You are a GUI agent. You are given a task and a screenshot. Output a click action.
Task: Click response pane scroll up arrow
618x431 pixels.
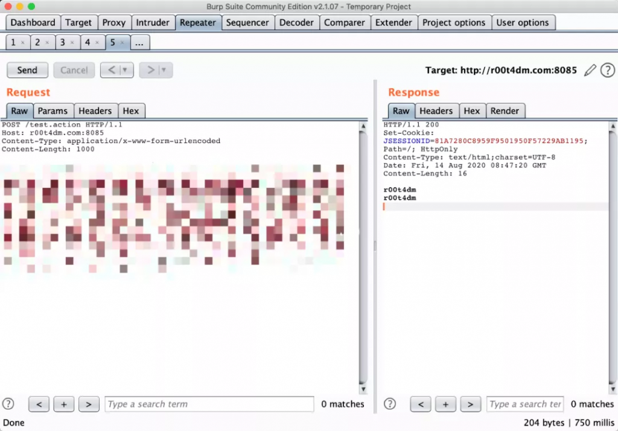coord(613,126)
